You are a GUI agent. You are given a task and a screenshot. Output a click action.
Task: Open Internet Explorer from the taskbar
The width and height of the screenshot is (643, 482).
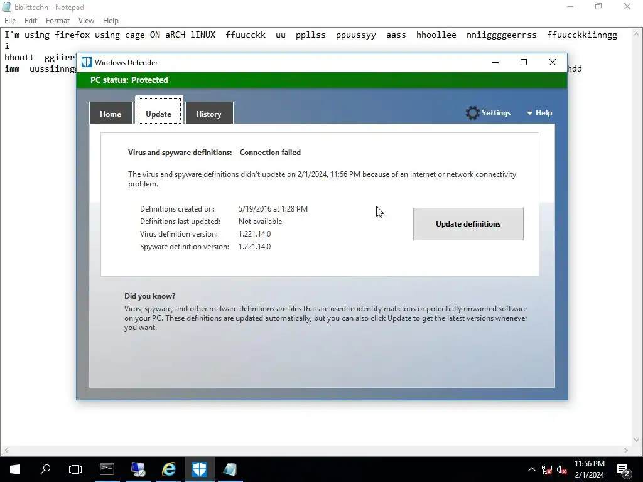[x=168, y=469]
